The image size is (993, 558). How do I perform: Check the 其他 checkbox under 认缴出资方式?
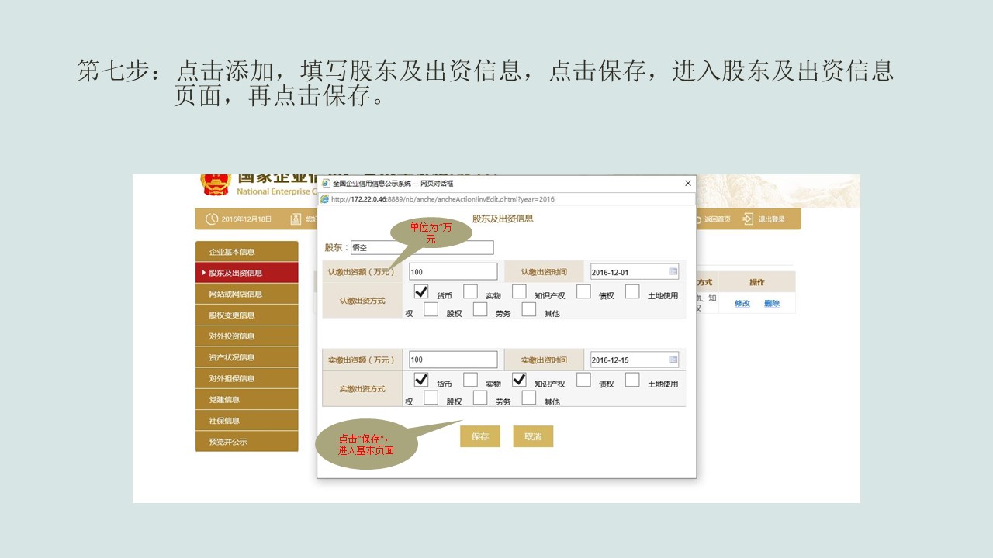tap(528, 309)
